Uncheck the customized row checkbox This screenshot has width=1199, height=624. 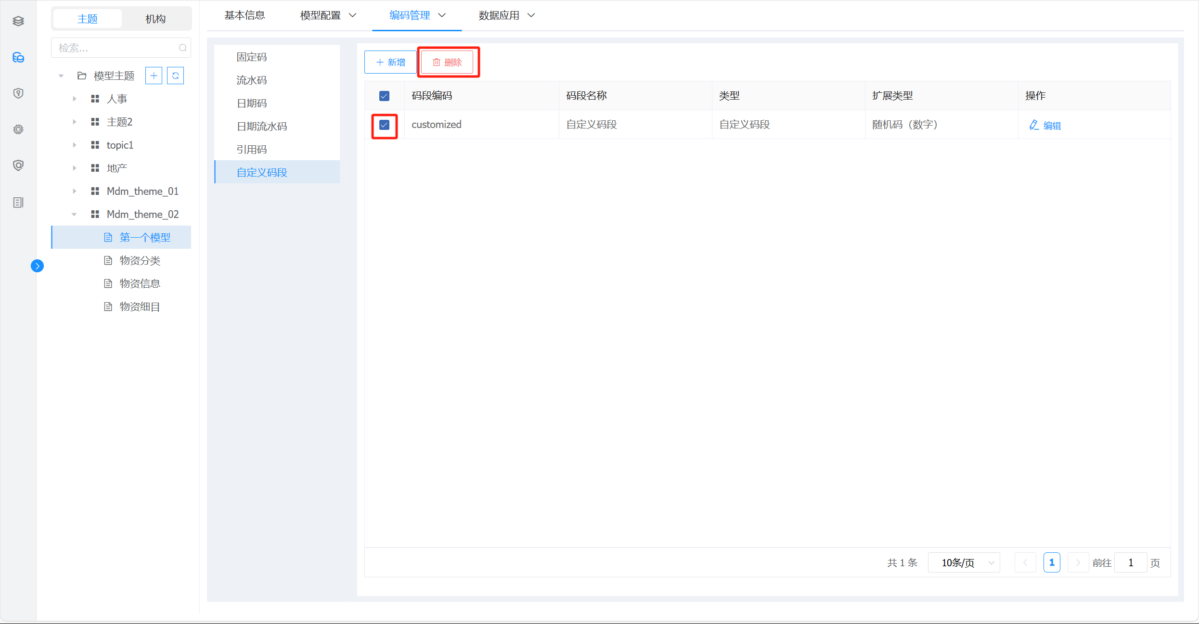[x=384, y=125]
